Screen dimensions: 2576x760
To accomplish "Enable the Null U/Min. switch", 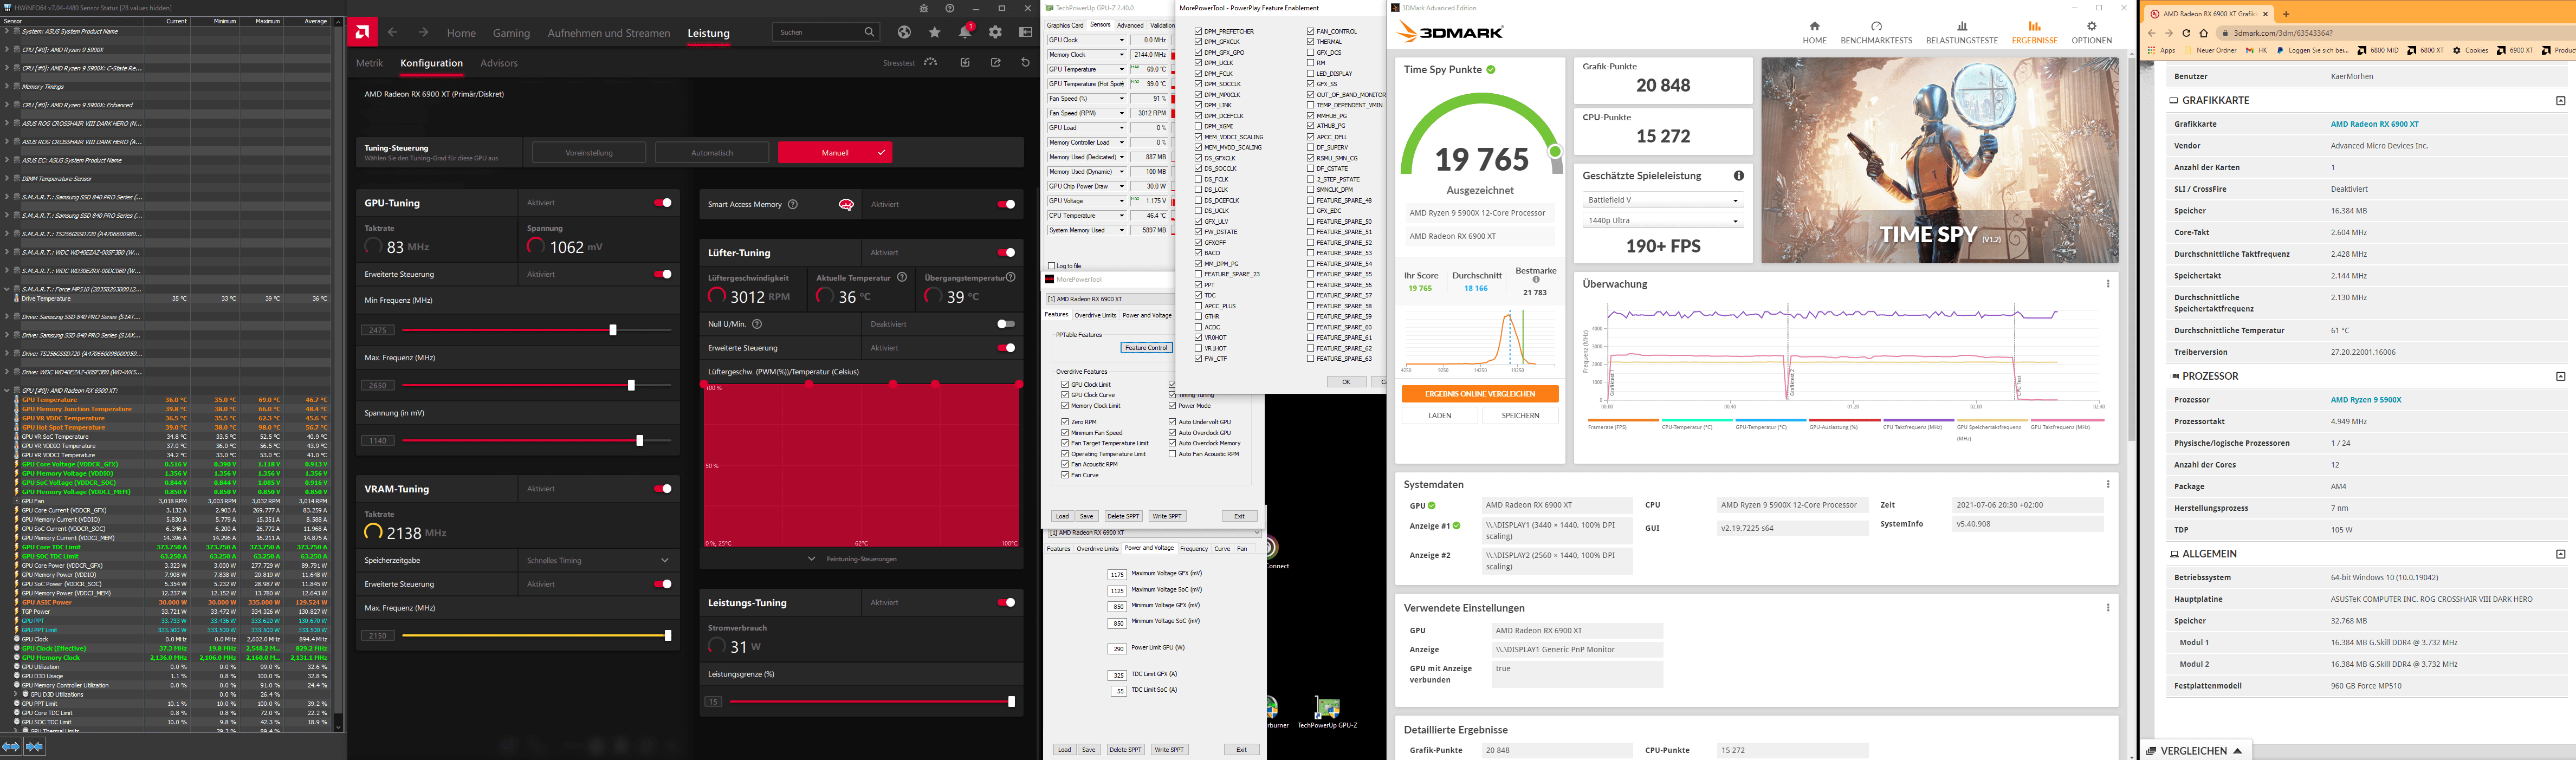I will 1006,324.
